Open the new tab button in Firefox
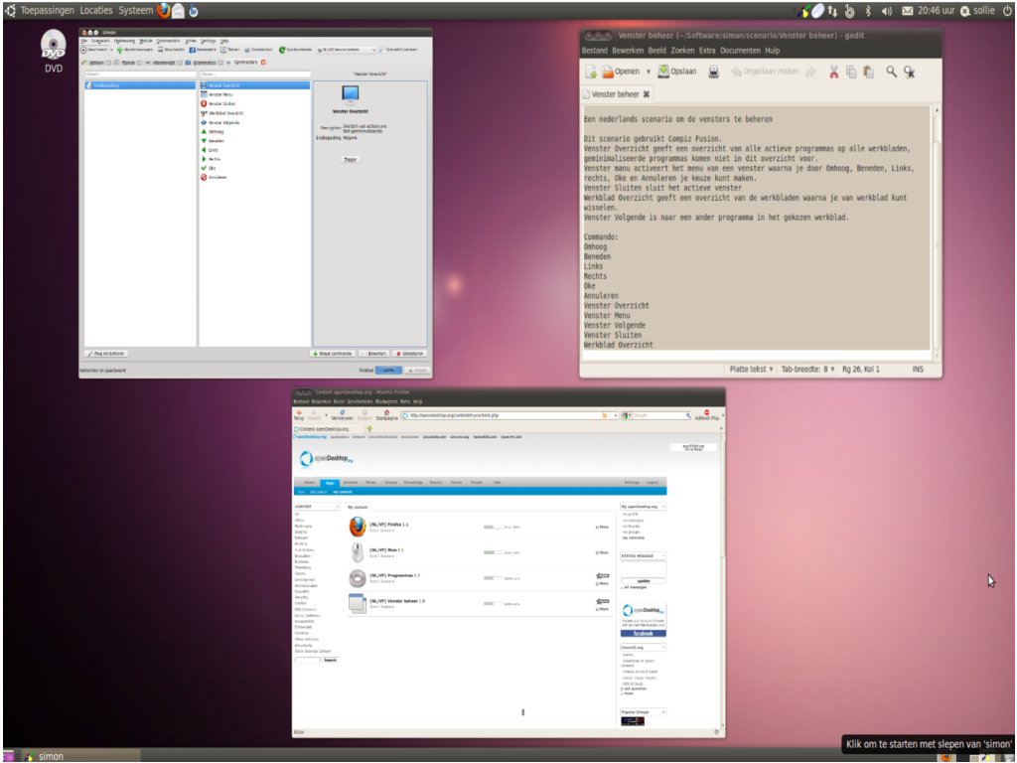 click(369, 429)
